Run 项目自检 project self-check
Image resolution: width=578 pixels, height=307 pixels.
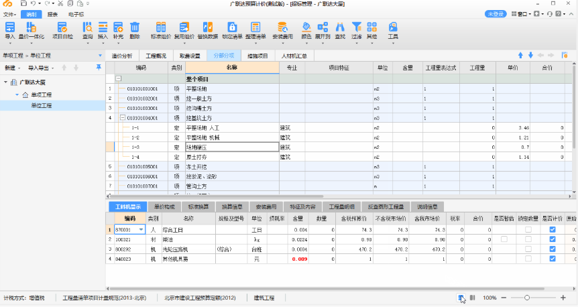(62, 29)
